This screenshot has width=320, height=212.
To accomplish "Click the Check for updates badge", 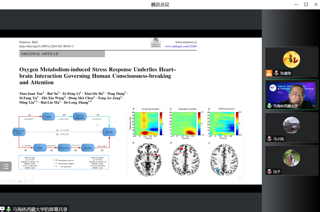I will (x=156, y=43).
